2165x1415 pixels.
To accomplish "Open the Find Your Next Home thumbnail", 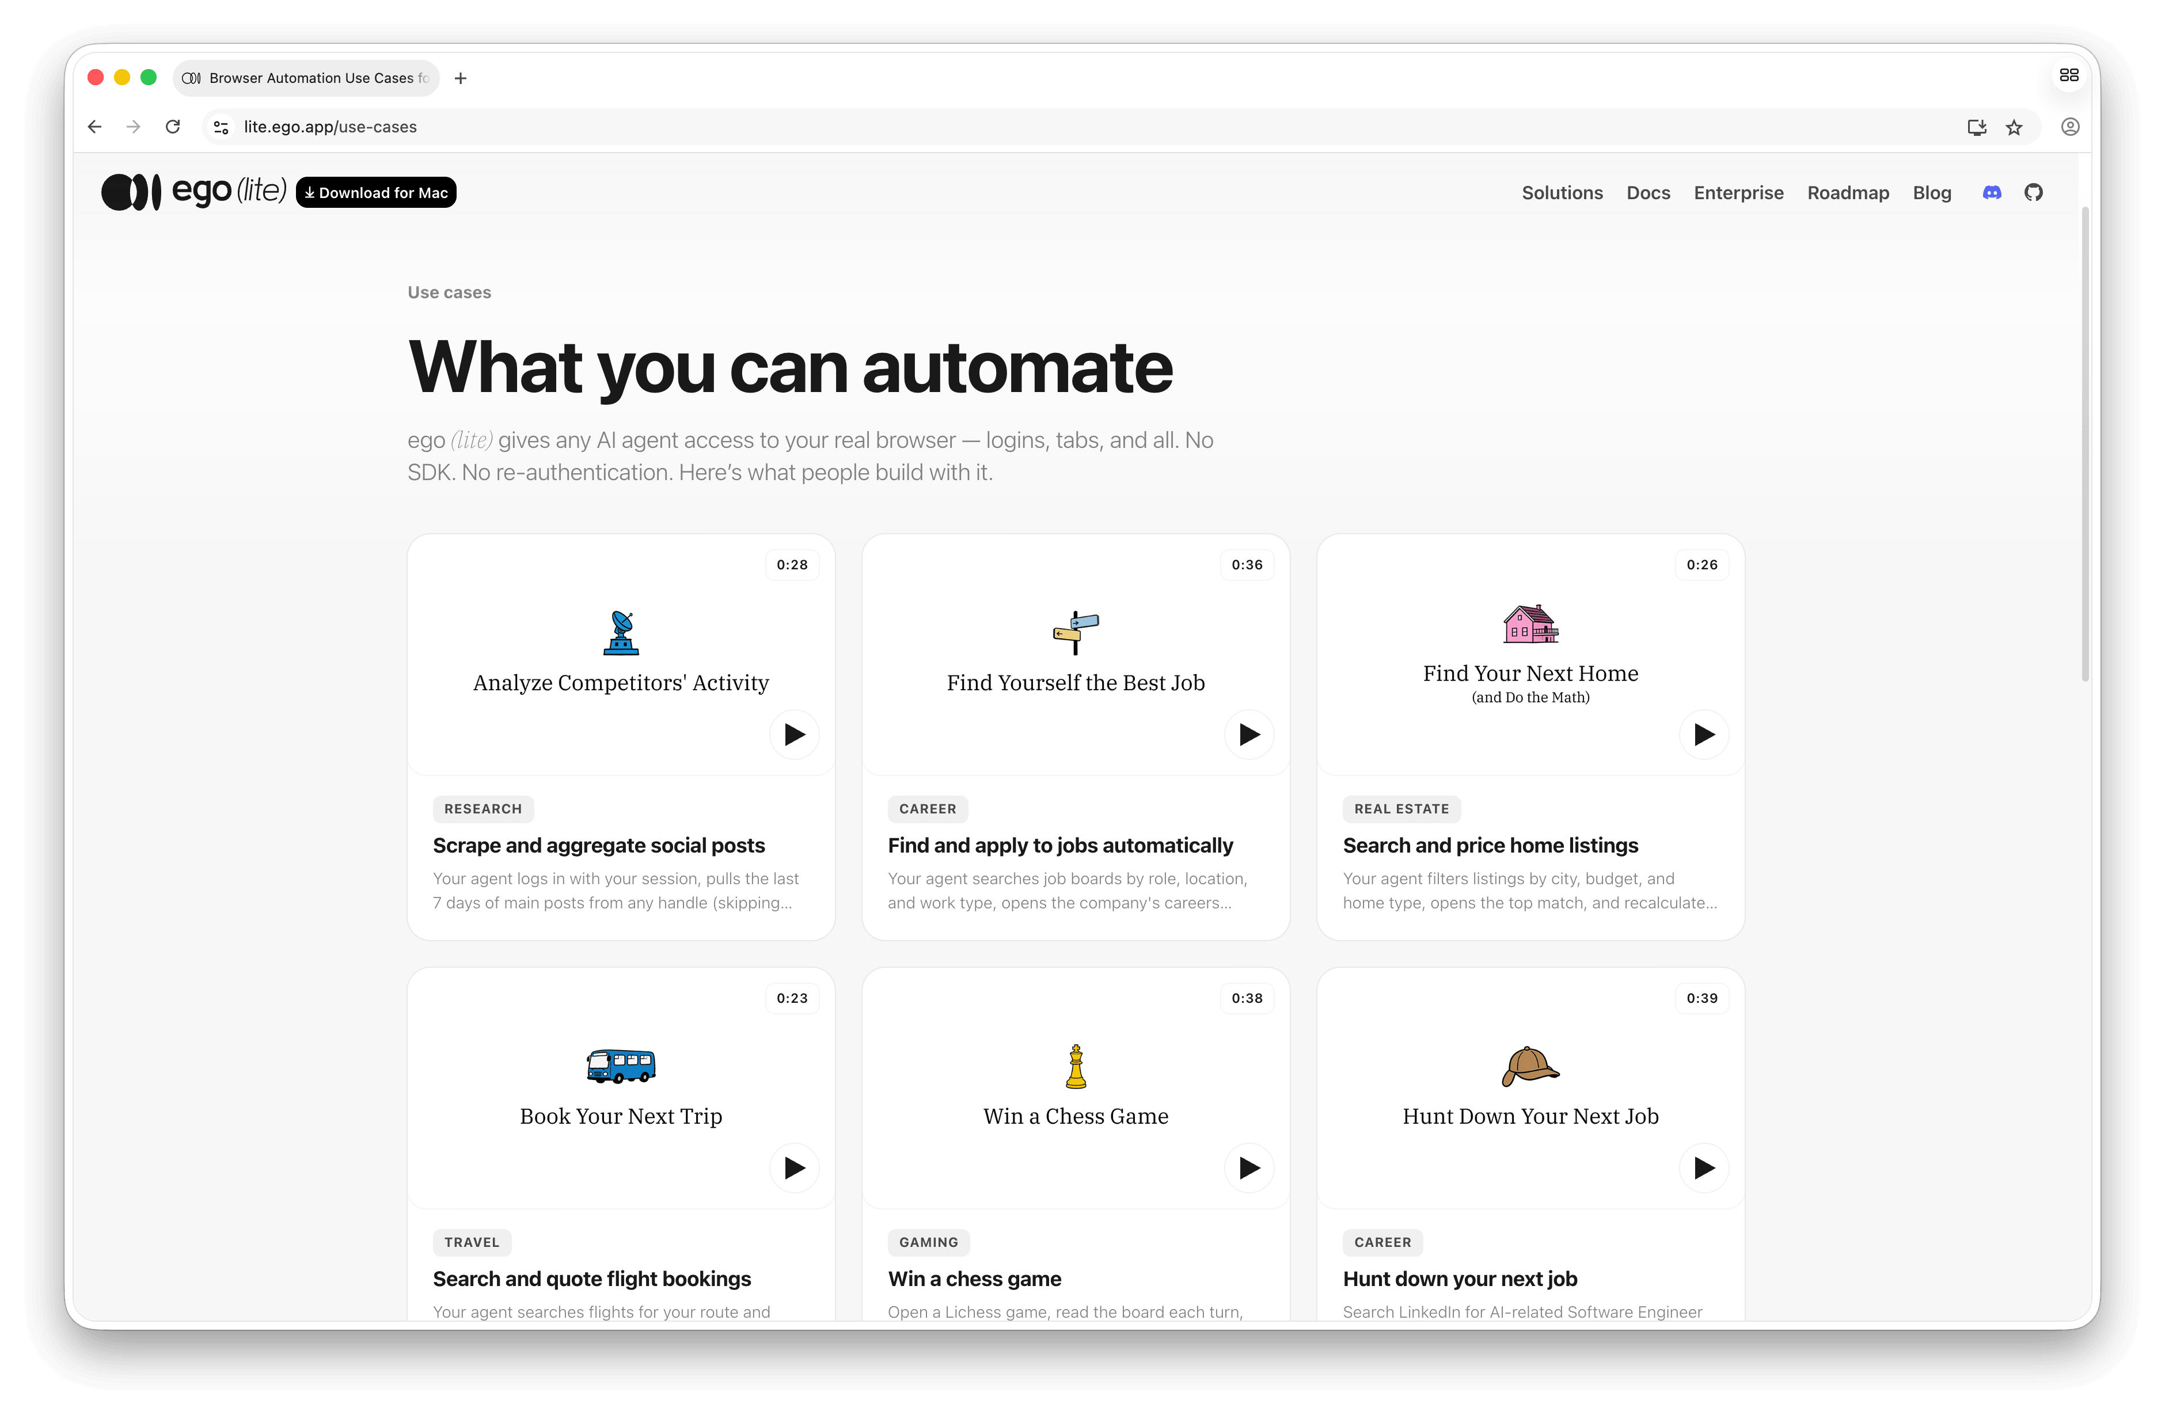I will click(x=1530, y=655).
